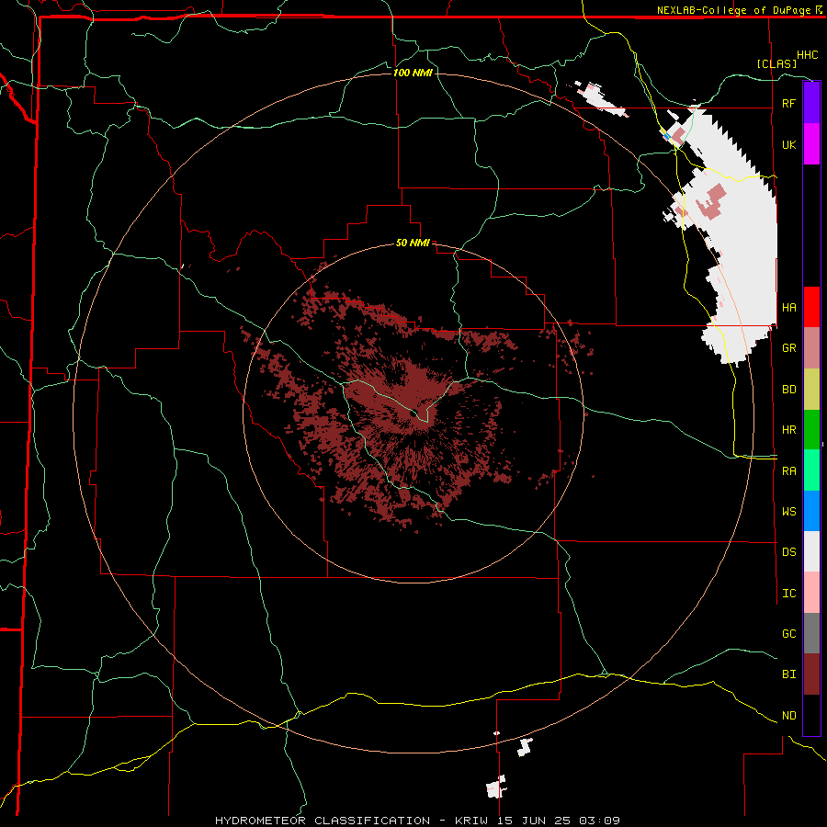Image resolution: width=827 pixels, height=827 pixels.
Task: Click the UK legend label
Action: click(788, 144)
